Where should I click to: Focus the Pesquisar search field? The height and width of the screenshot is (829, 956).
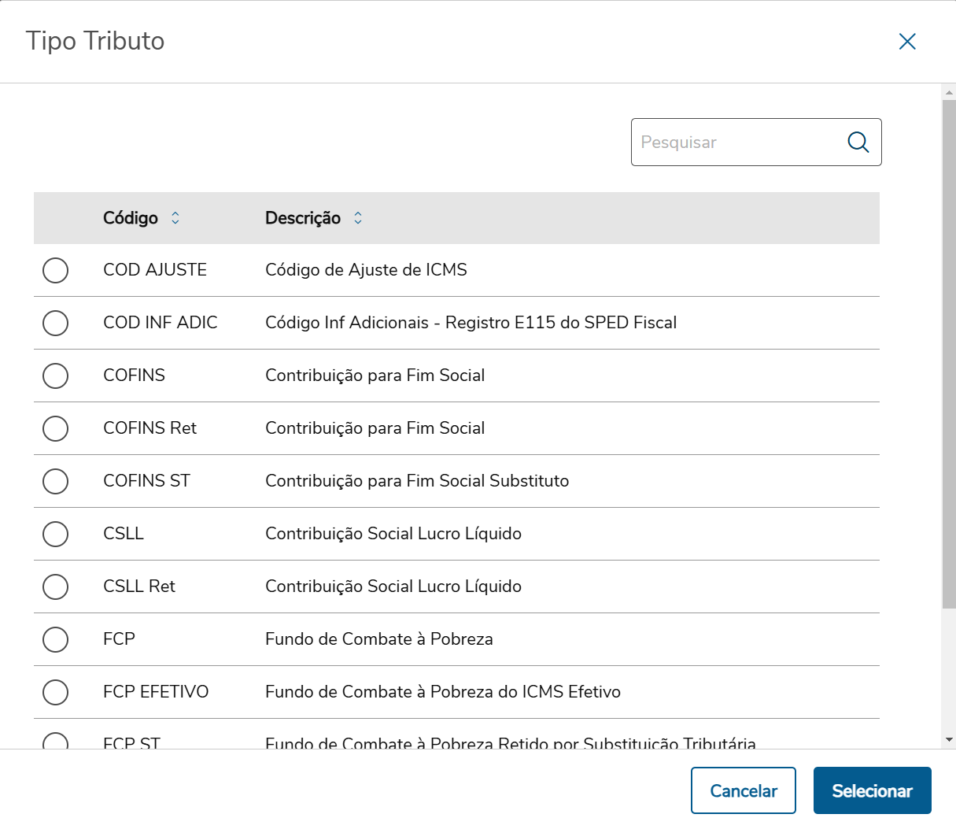[736, 142]
